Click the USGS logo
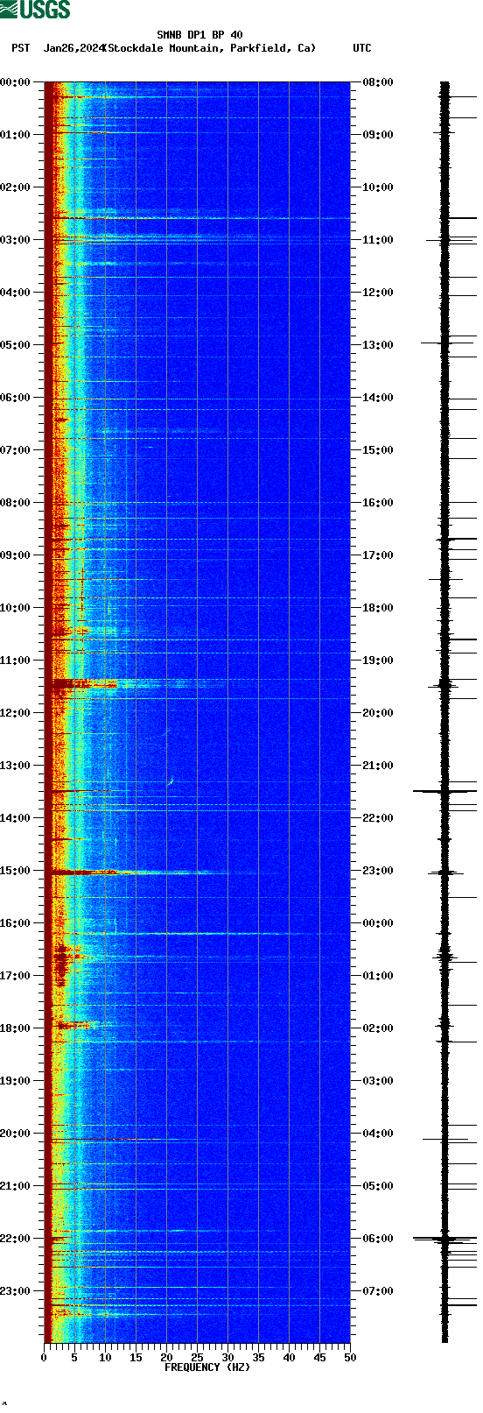 (35, 10)
